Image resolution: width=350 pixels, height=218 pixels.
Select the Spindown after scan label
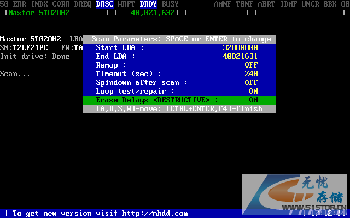(x=142, y=82)
